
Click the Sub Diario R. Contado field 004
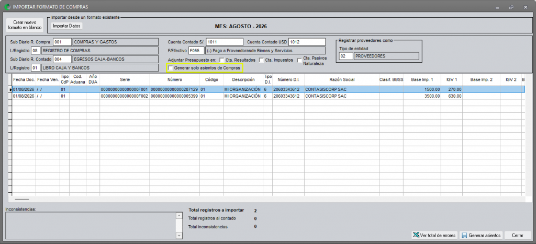[x=62, y=59]
